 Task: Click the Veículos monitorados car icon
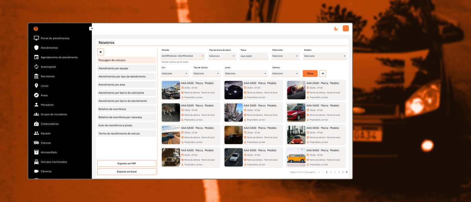point(36,162)
